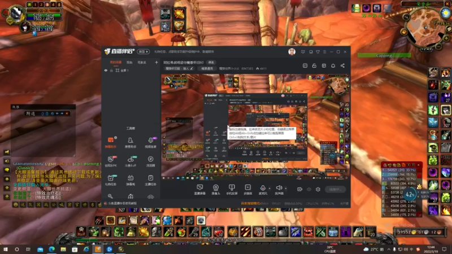Add a 多媒体 media source
The height and width of the screenshot is (254, 452).
point(247,190)
